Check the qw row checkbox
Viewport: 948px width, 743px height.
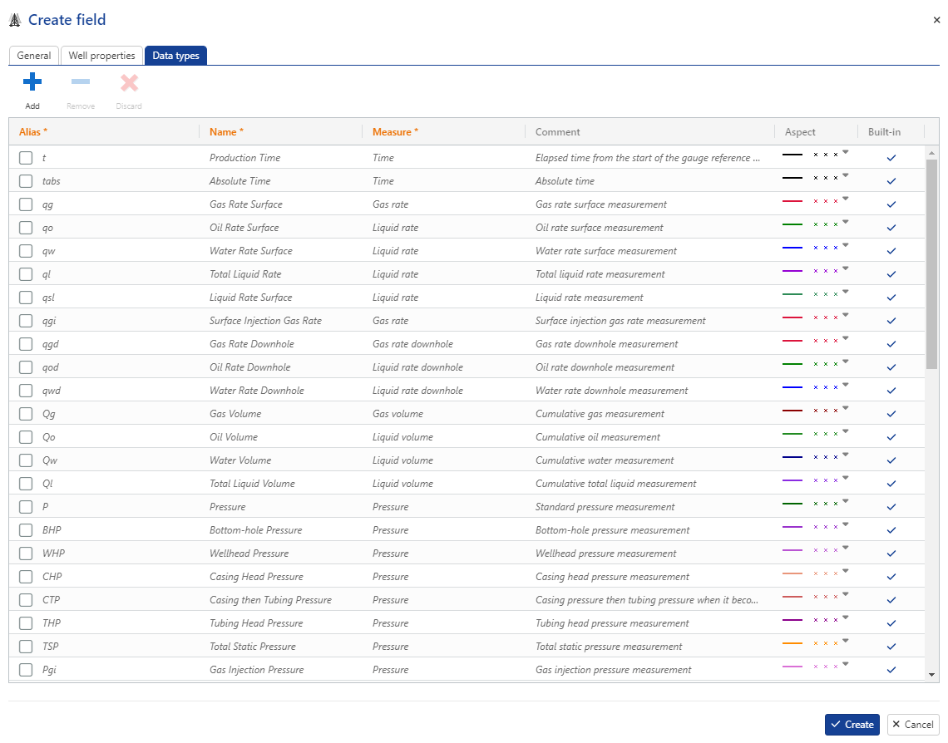26,251
